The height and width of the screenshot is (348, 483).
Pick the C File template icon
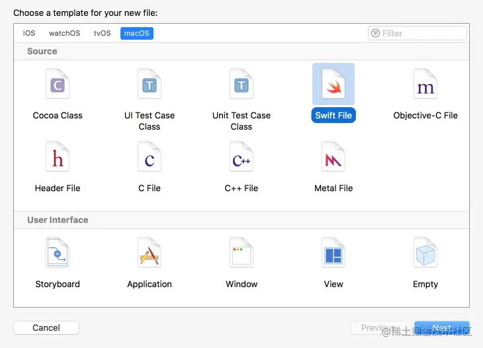tap(150, 158)
